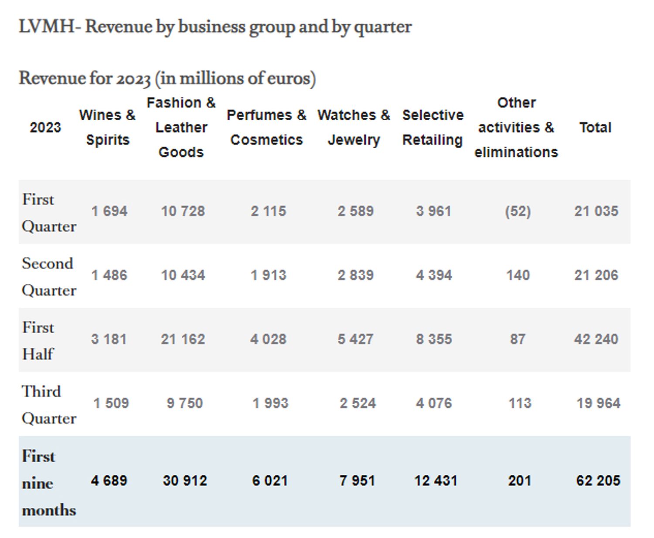Click First Quarter Retailing value '3 961'
The width and height of the screenshot is (654, 538).
[x=434, y=211]
